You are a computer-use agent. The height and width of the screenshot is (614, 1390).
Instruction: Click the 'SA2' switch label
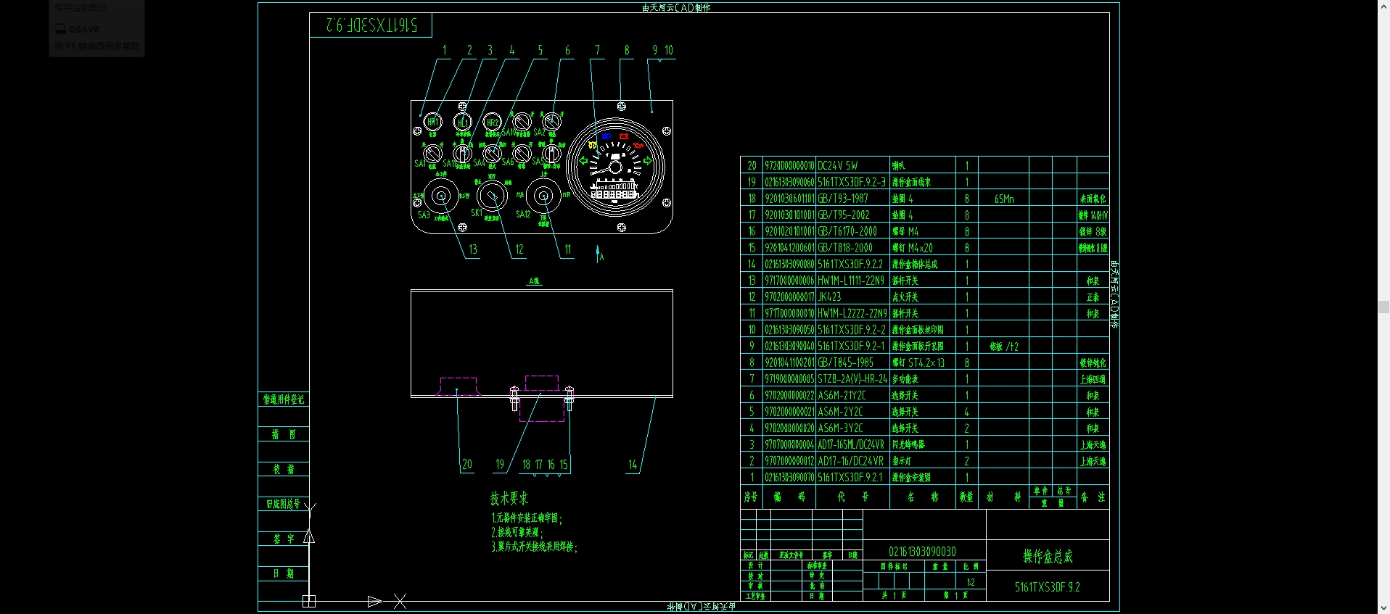[540, 133]
